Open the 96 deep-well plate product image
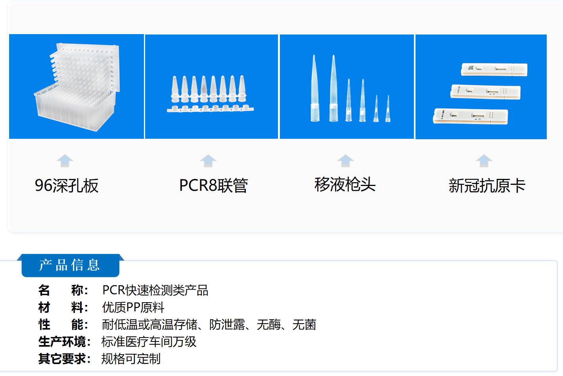 tap(77, 86)
